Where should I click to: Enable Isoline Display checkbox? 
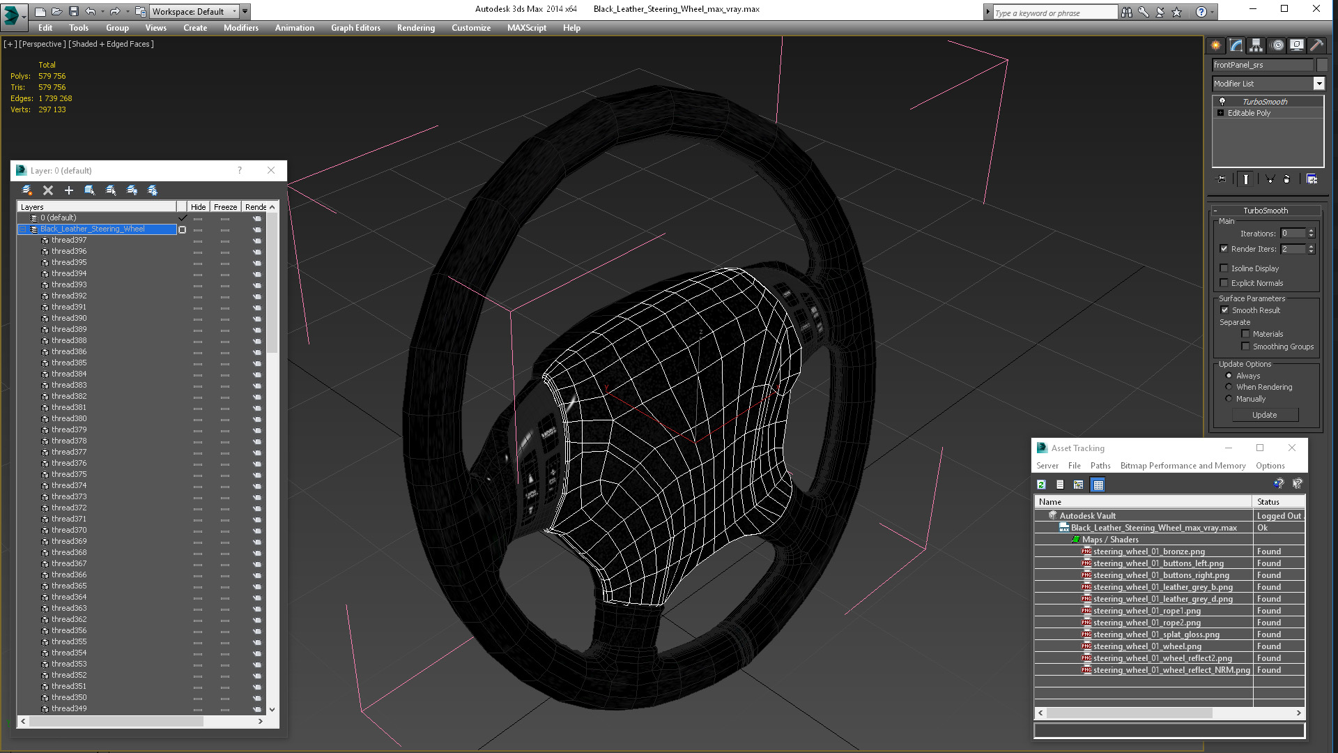pyautogui.click(x=1224, y=268)
